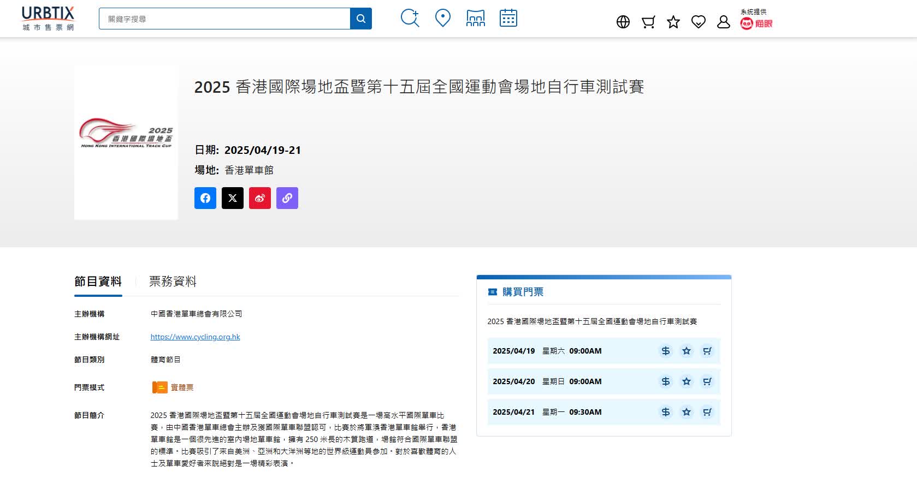Screen dimensions: 917x496
Task: Open language globe icon
Action: (623, 22)
